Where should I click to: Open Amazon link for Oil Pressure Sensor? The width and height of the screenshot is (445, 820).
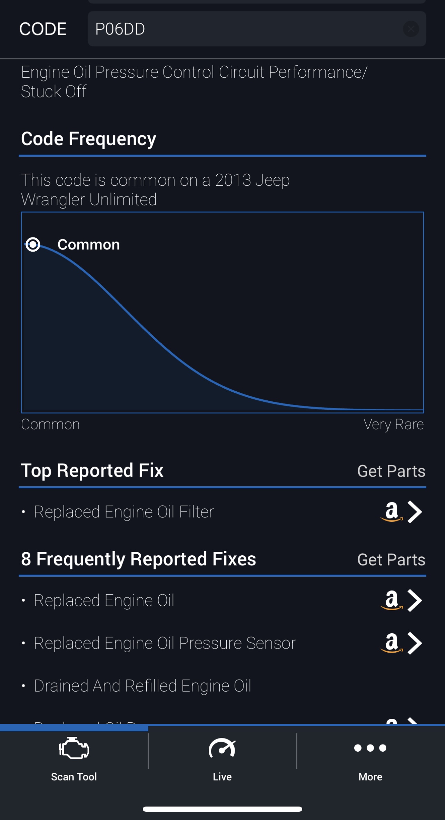[392, 643]
